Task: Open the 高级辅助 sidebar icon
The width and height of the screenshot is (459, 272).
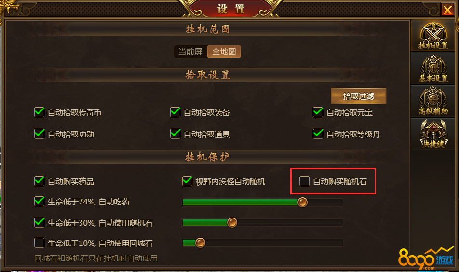Action: [433, 102]
